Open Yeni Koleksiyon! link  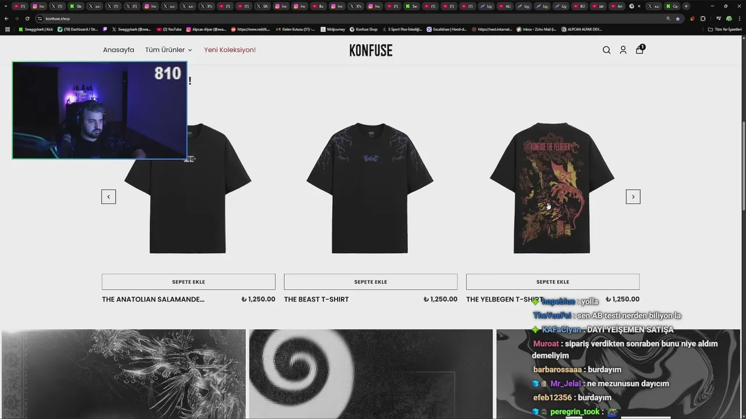(x=230, y=50)
